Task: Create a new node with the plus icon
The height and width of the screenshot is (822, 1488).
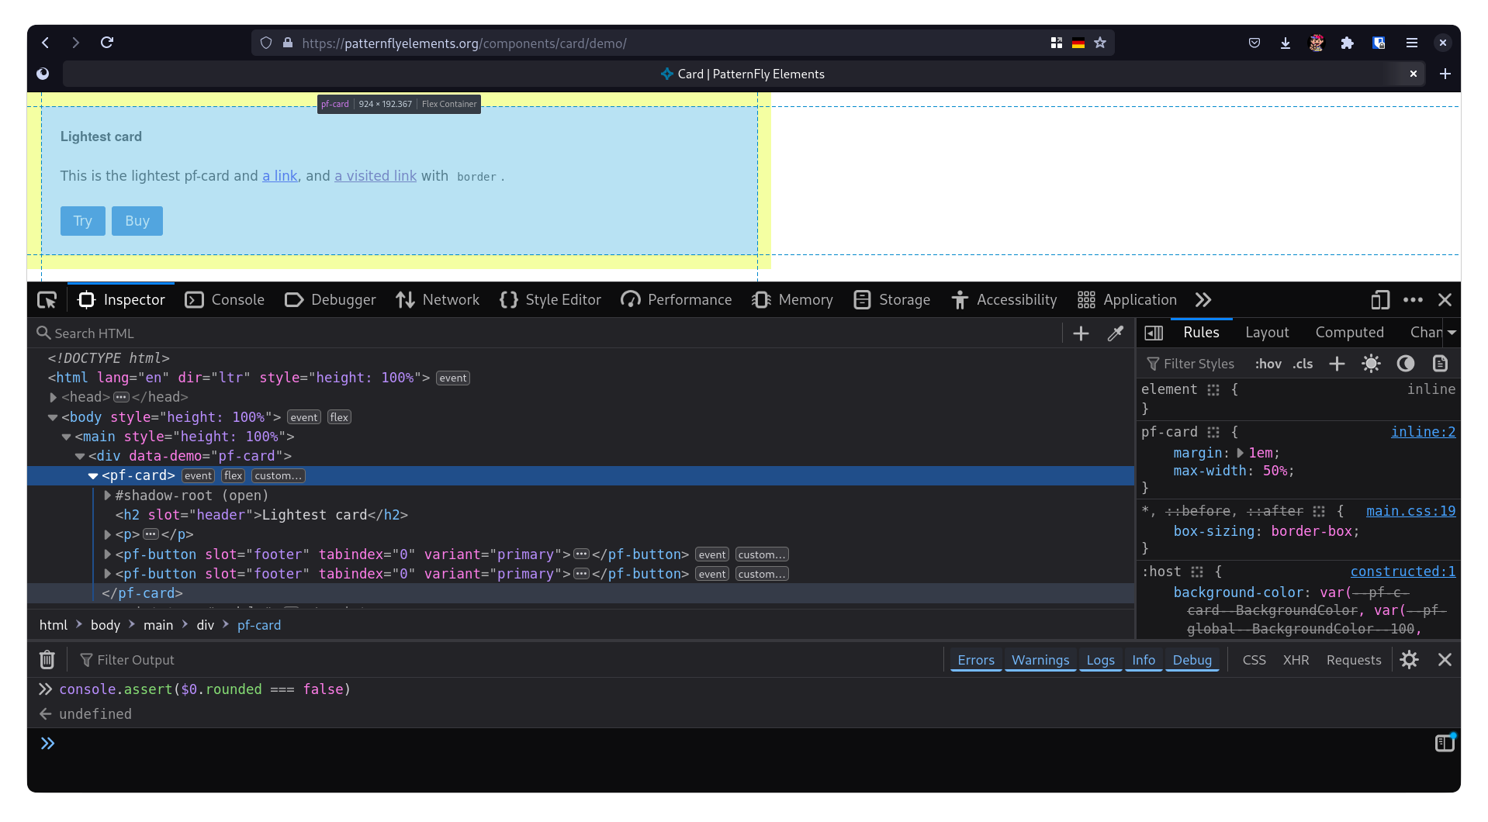Action: click(1081, 333)
